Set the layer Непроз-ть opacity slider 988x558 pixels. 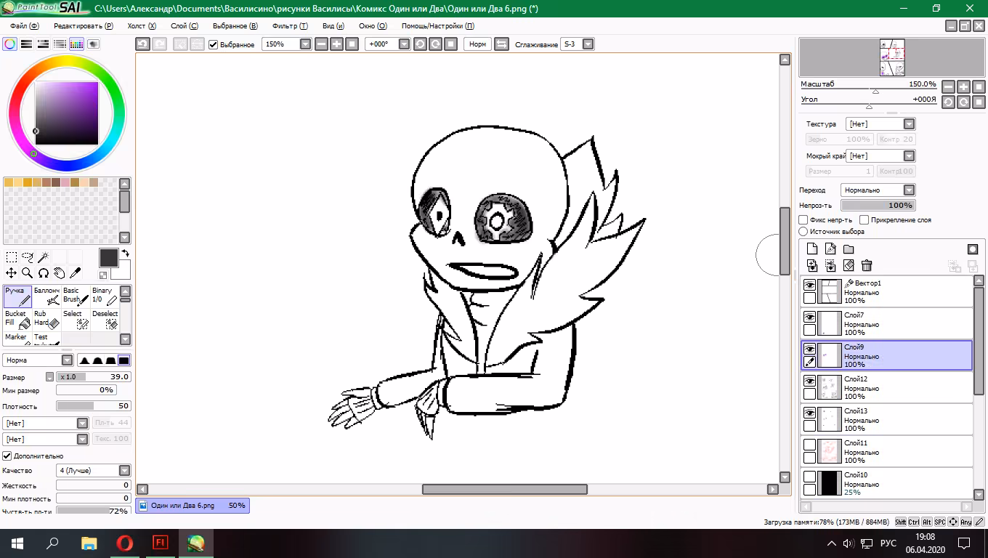coord(878,206)
